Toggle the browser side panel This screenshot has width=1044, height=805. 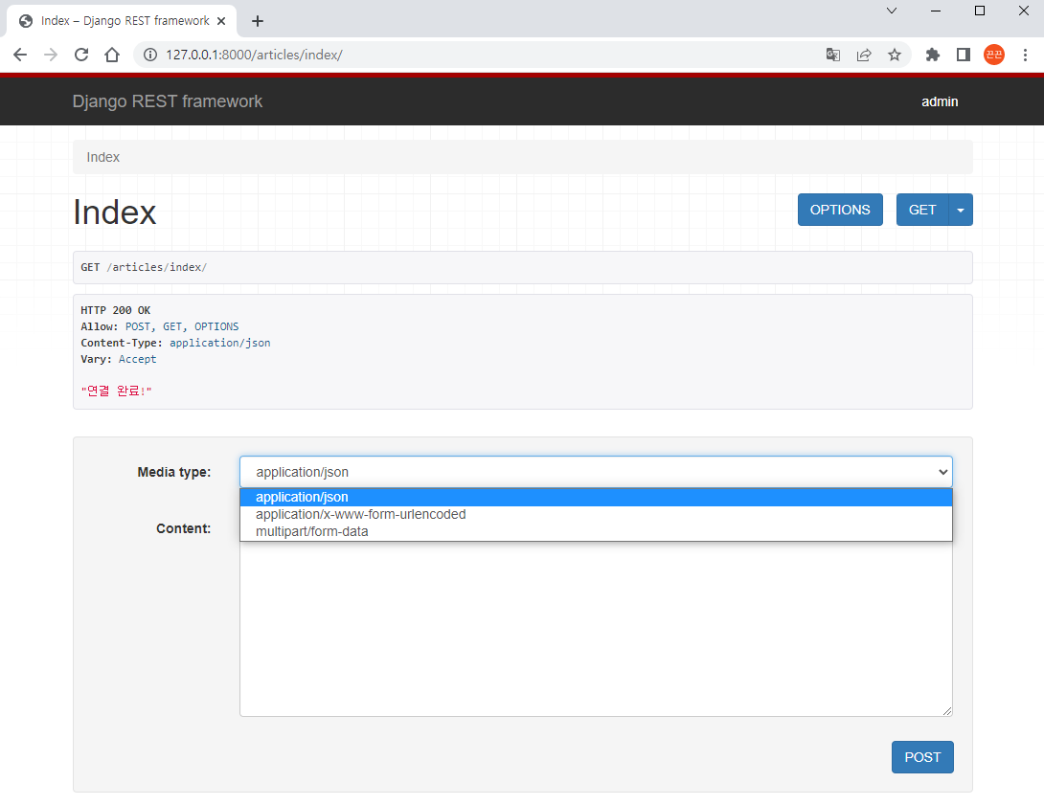pos(963,55)
